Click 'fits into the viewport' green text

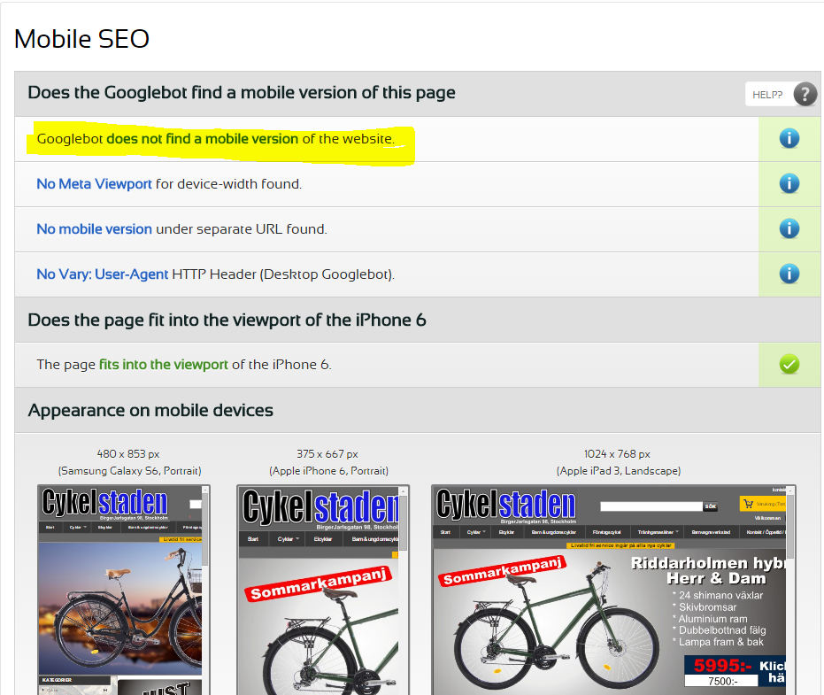pyautogui.click(x=164, y=365)
